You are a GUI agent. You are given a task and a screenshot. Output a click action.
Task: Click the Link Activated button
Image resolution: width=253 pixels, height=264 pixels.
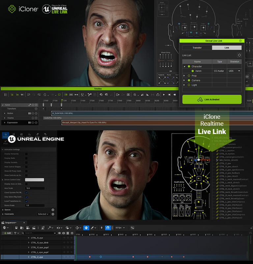pos(212,99)
